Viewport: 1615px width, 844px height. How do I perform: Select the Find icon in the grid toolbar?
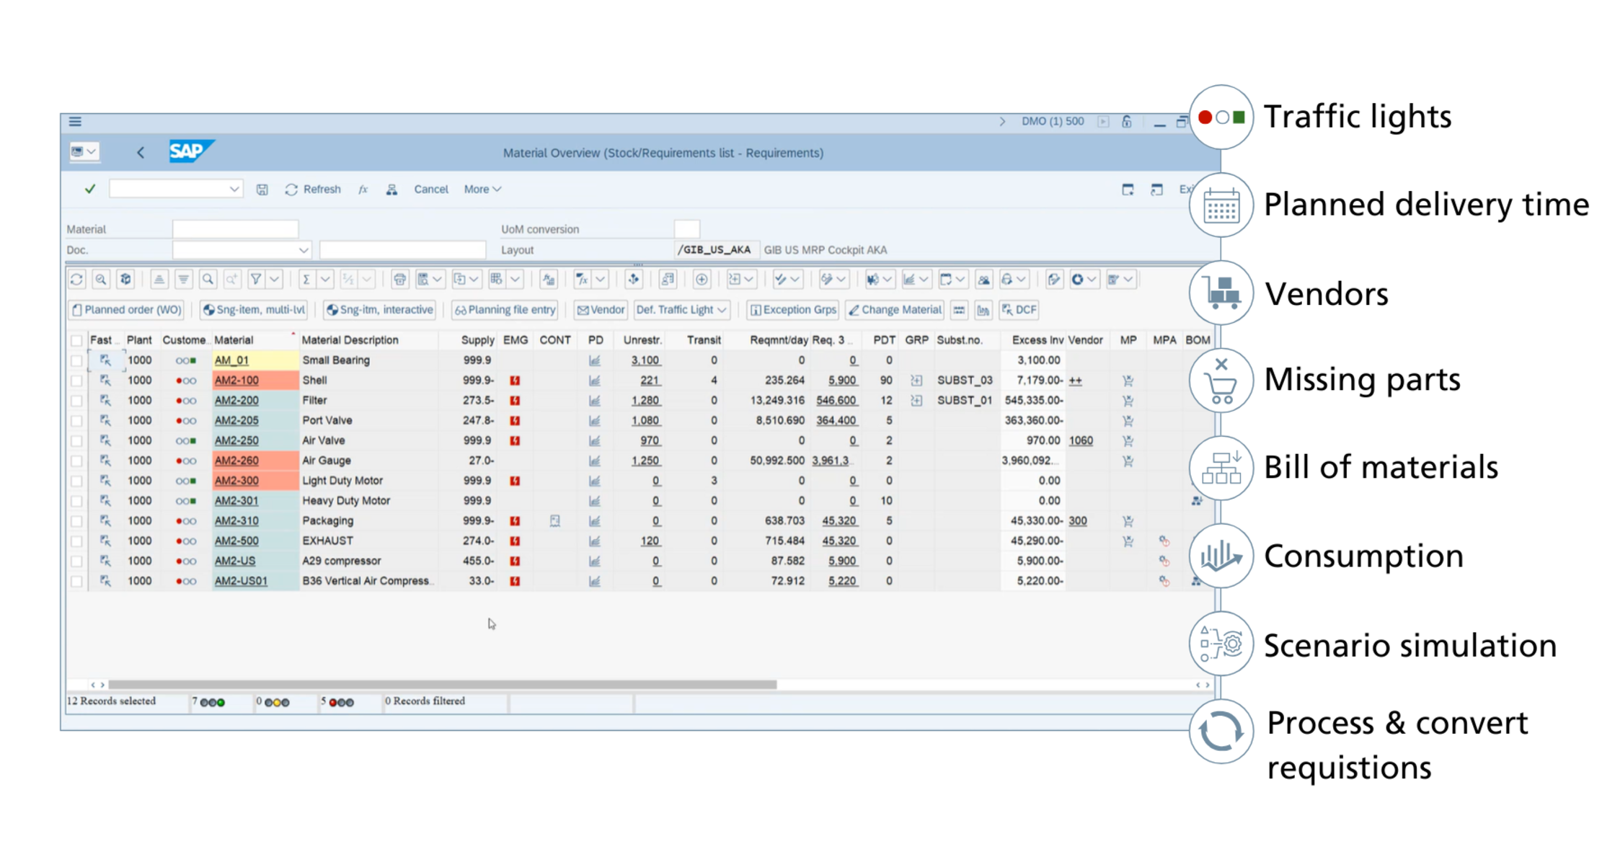point(208,280)
